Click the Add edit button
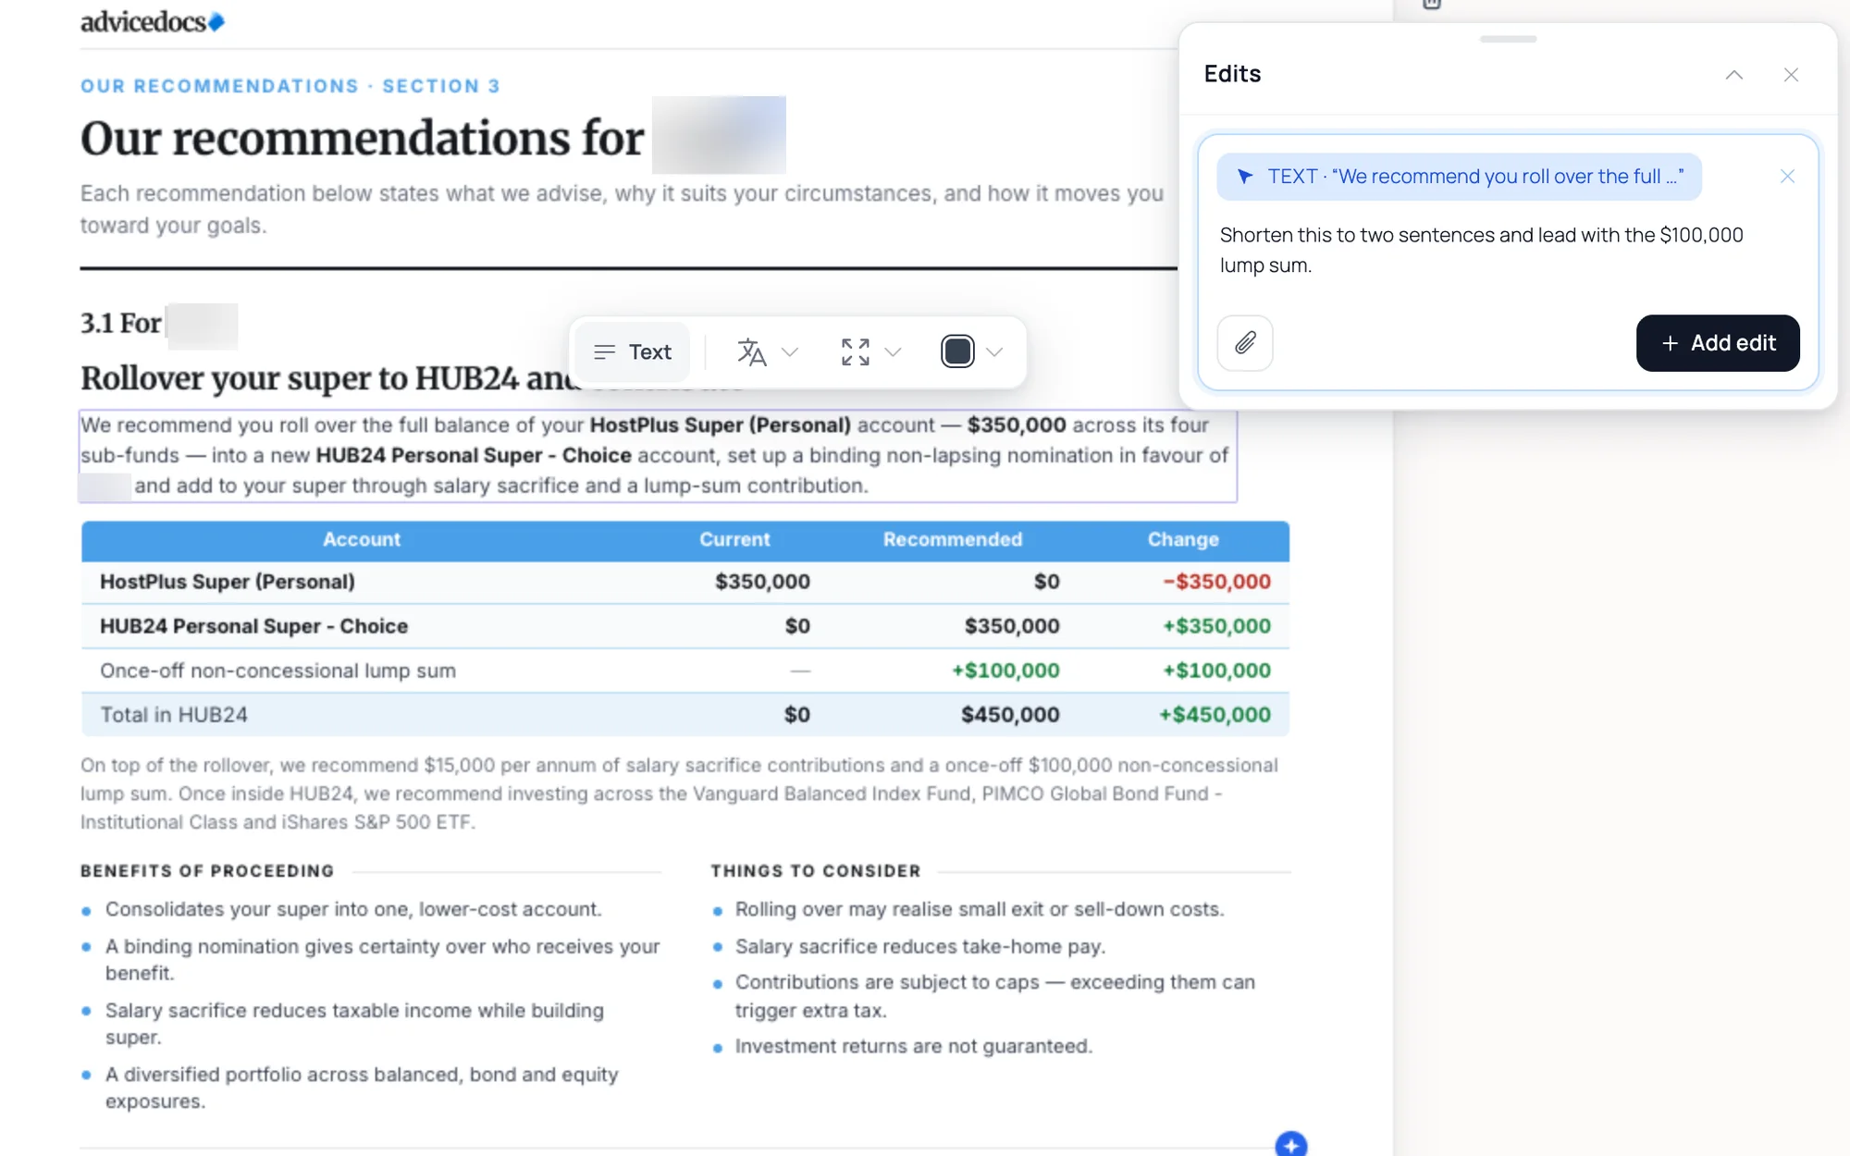 click(x=1718, y=343)
